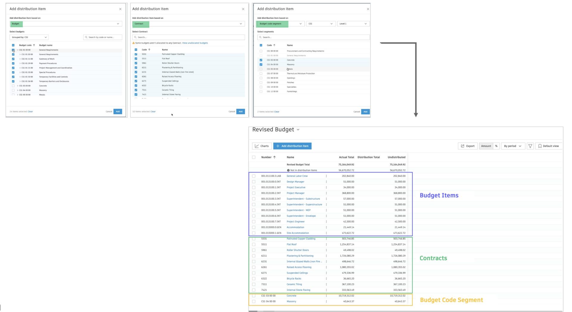Open more options for Concrete row
The width and height of the screenshot is (572, 312).
326,296
